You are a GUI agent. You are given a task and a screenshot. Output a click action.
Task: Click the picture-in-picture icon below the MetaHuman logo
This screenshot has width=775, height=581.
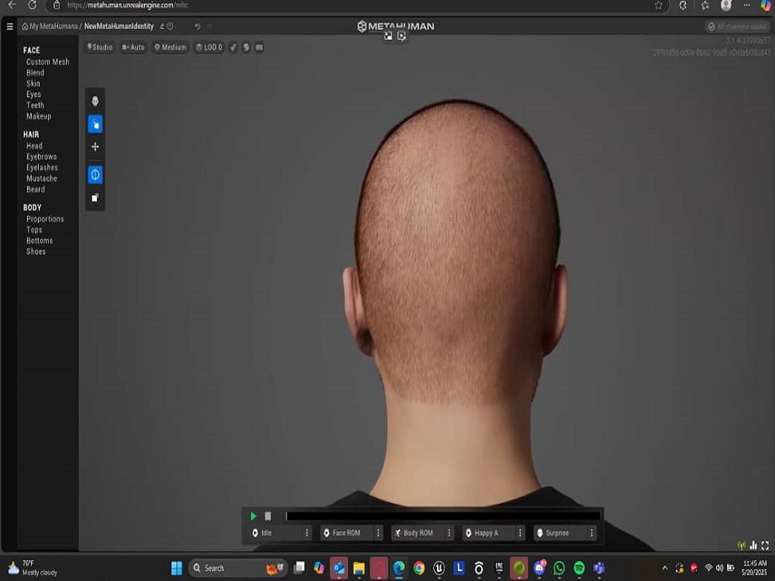click(x=388, y=36)
